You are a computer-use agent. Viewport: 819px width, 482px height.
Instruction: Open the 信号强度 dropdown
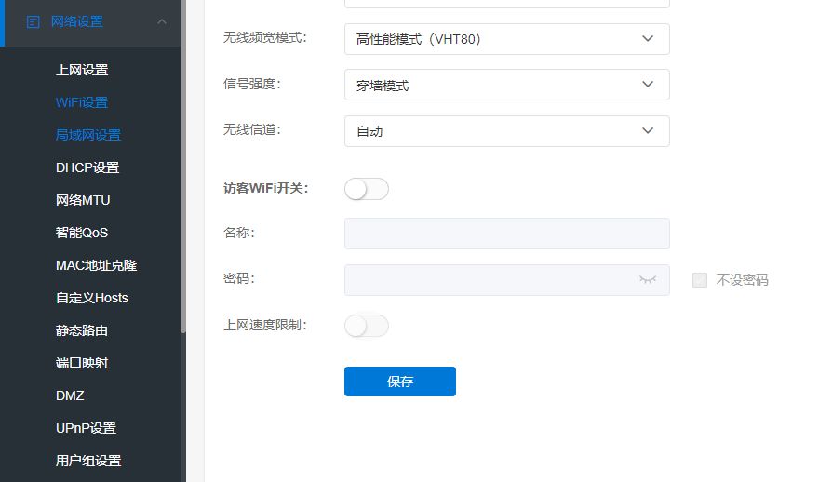click(506, 85)
